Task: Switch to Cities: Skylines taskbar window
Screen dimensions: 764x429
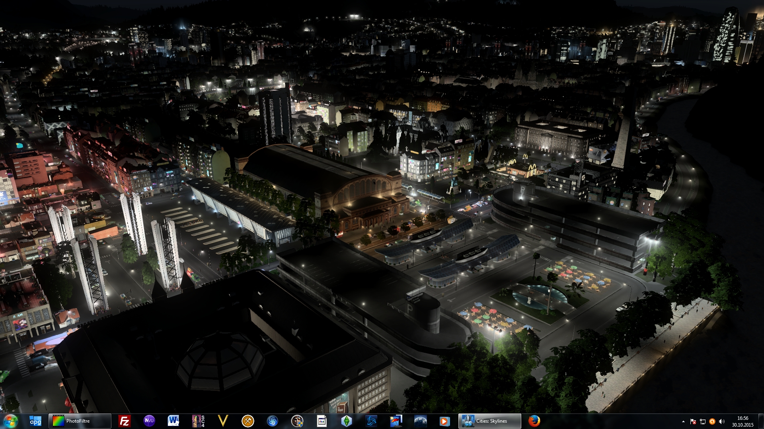Action: point(490,421)
